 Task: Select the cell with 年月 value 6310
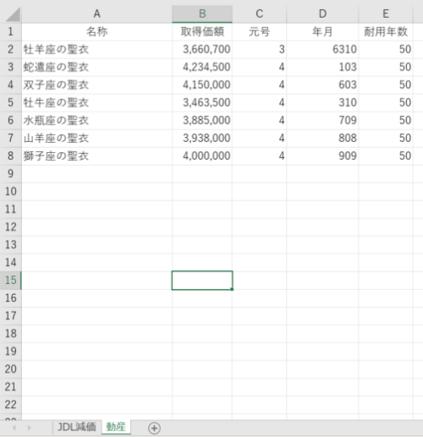[x=322, y=49]
